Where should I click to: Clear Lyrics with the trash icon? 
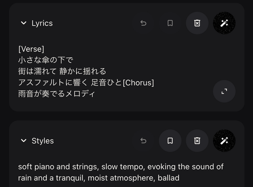point(197,23)
